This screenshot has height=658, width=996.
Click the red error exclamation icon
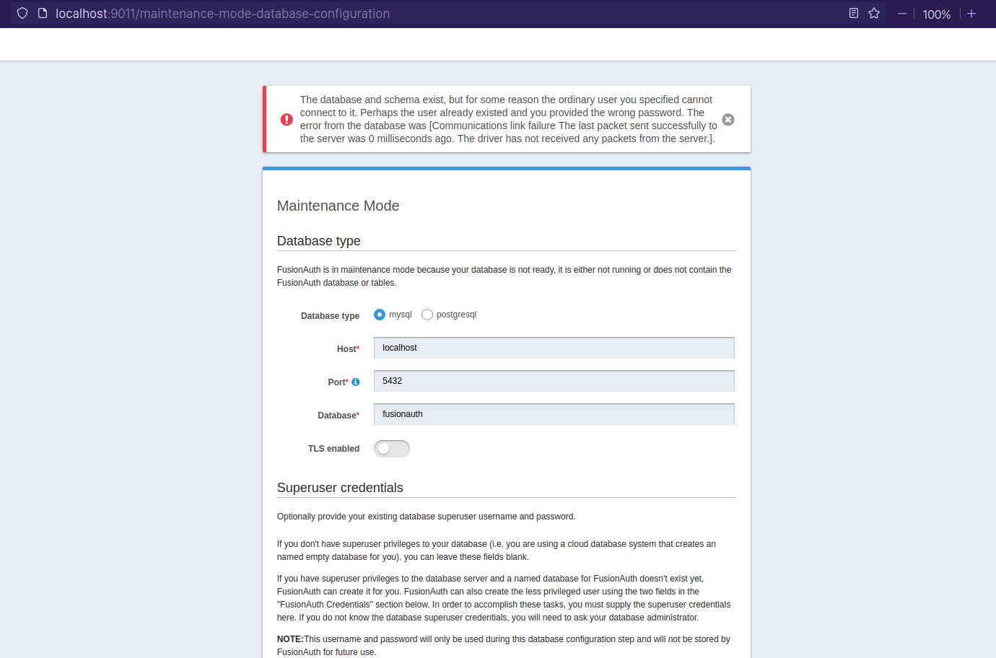287,120
